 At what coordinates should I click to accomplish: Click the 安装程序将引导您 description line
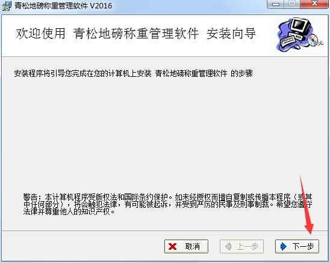tap(134, 73)
